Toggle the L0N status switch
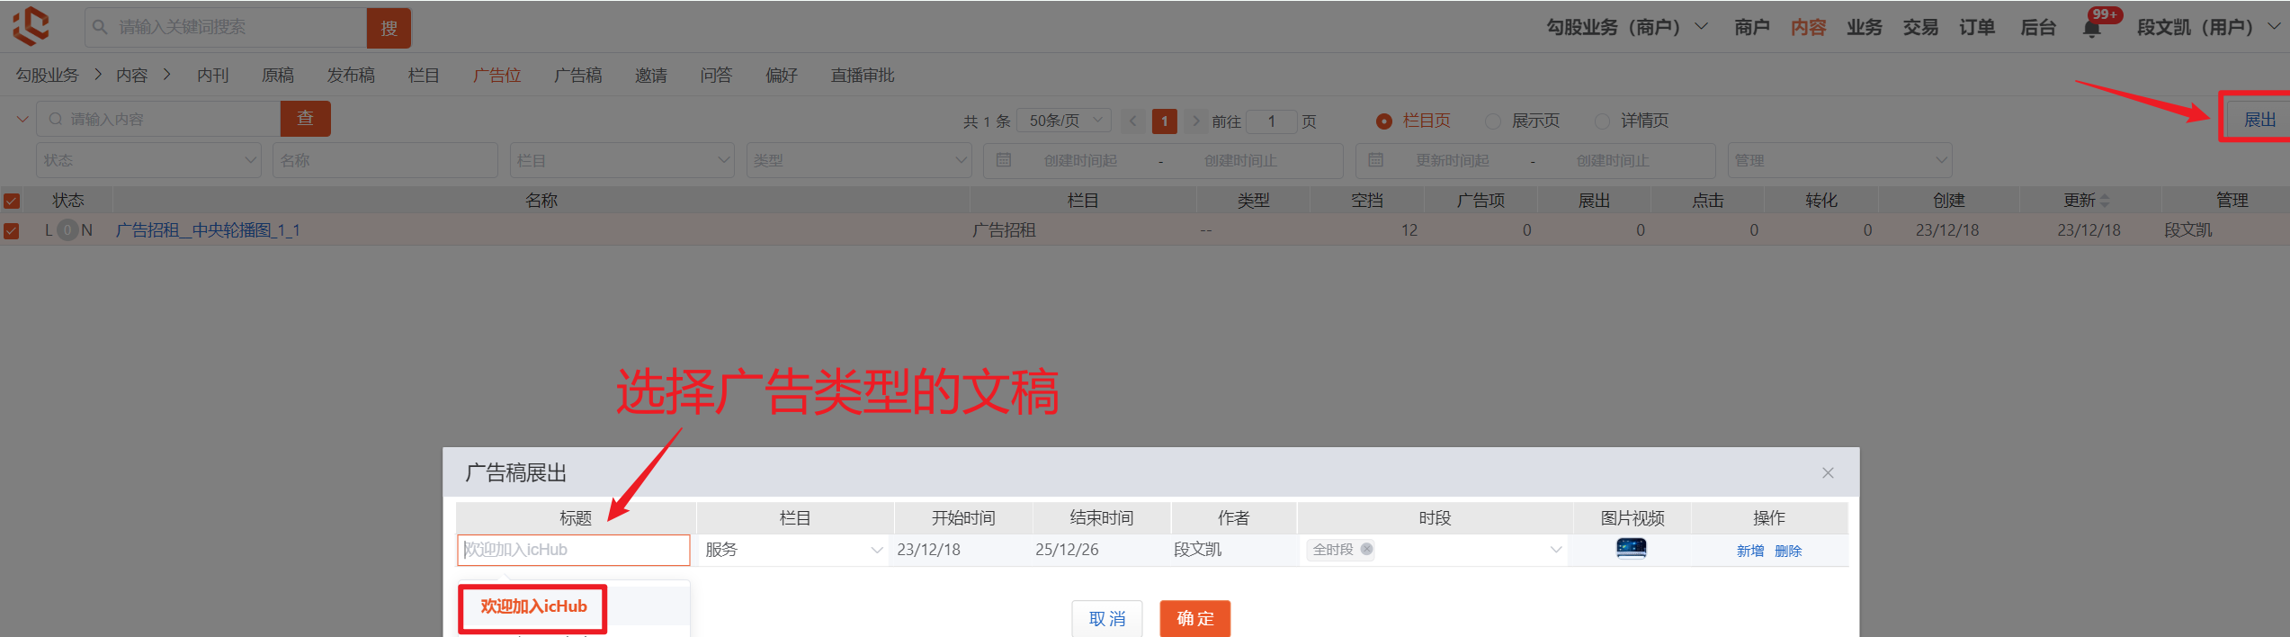The image size is (2290, 637). pyautogui.click(x=68, y=230)
